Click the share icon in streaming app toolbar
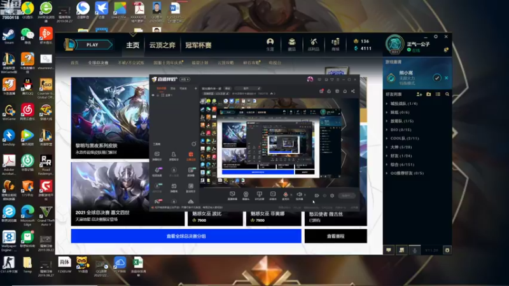Screen dimensions: 509x286 coord(353,91)
